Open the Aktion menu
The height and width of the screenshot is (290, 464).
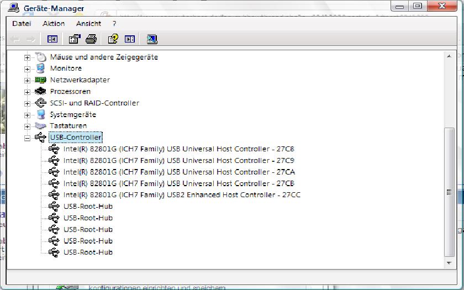(54, 23)
